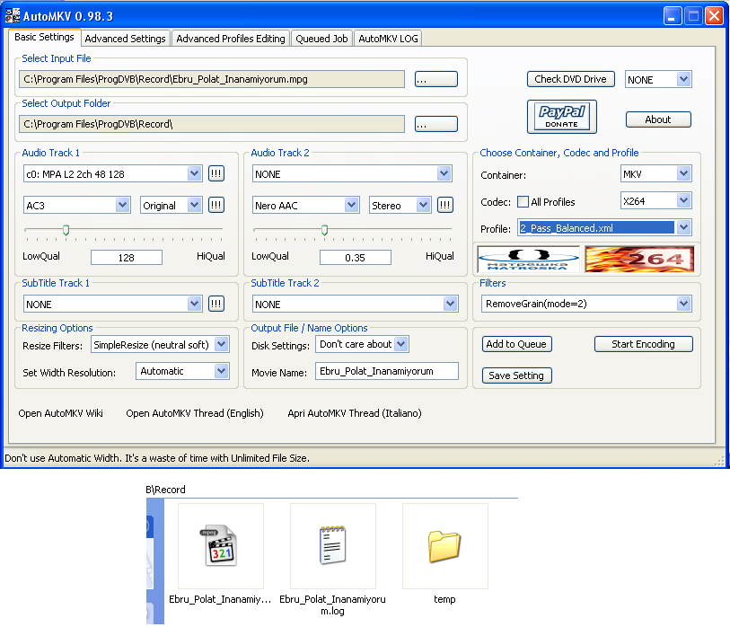Open AutoMKV Wiki link

point(60,413)
